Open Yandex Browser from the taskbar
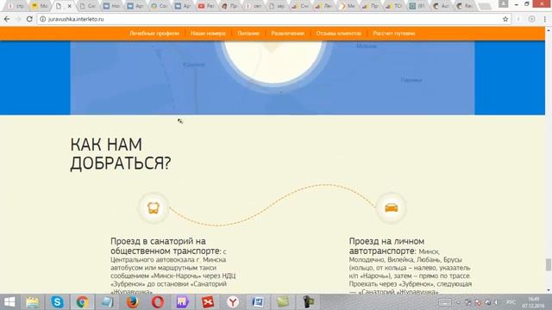This screenshot has height=310, width=552. click(x=233, y=302)
